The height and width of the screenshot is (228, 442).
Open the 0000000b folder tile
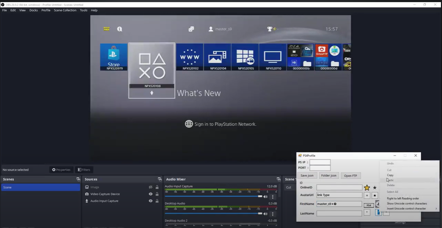click(x=301, y=57)
